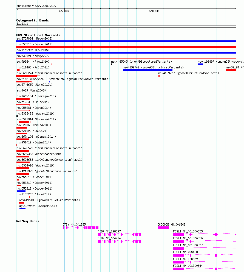The height and width of the screenshot is (272, 244).
Task: Click the FIBP|NM_198897 transcript label
Action: click(x=109, y=231)
